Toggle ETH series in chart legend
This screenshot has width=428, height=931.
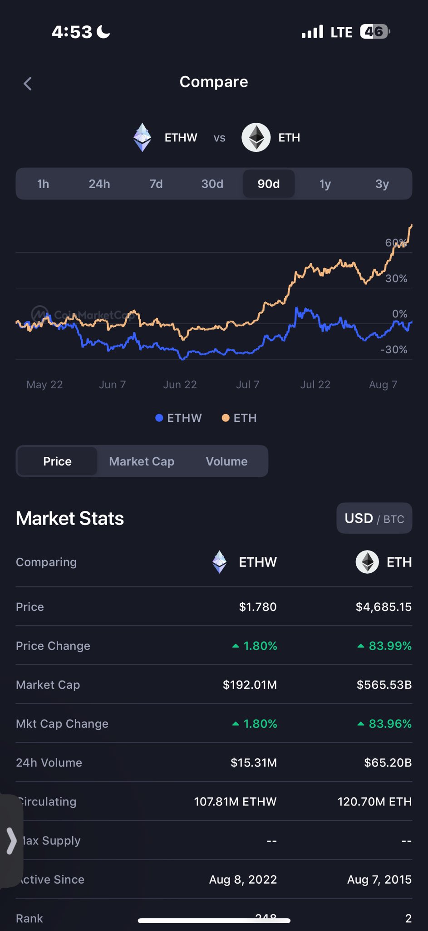(239, 418)
